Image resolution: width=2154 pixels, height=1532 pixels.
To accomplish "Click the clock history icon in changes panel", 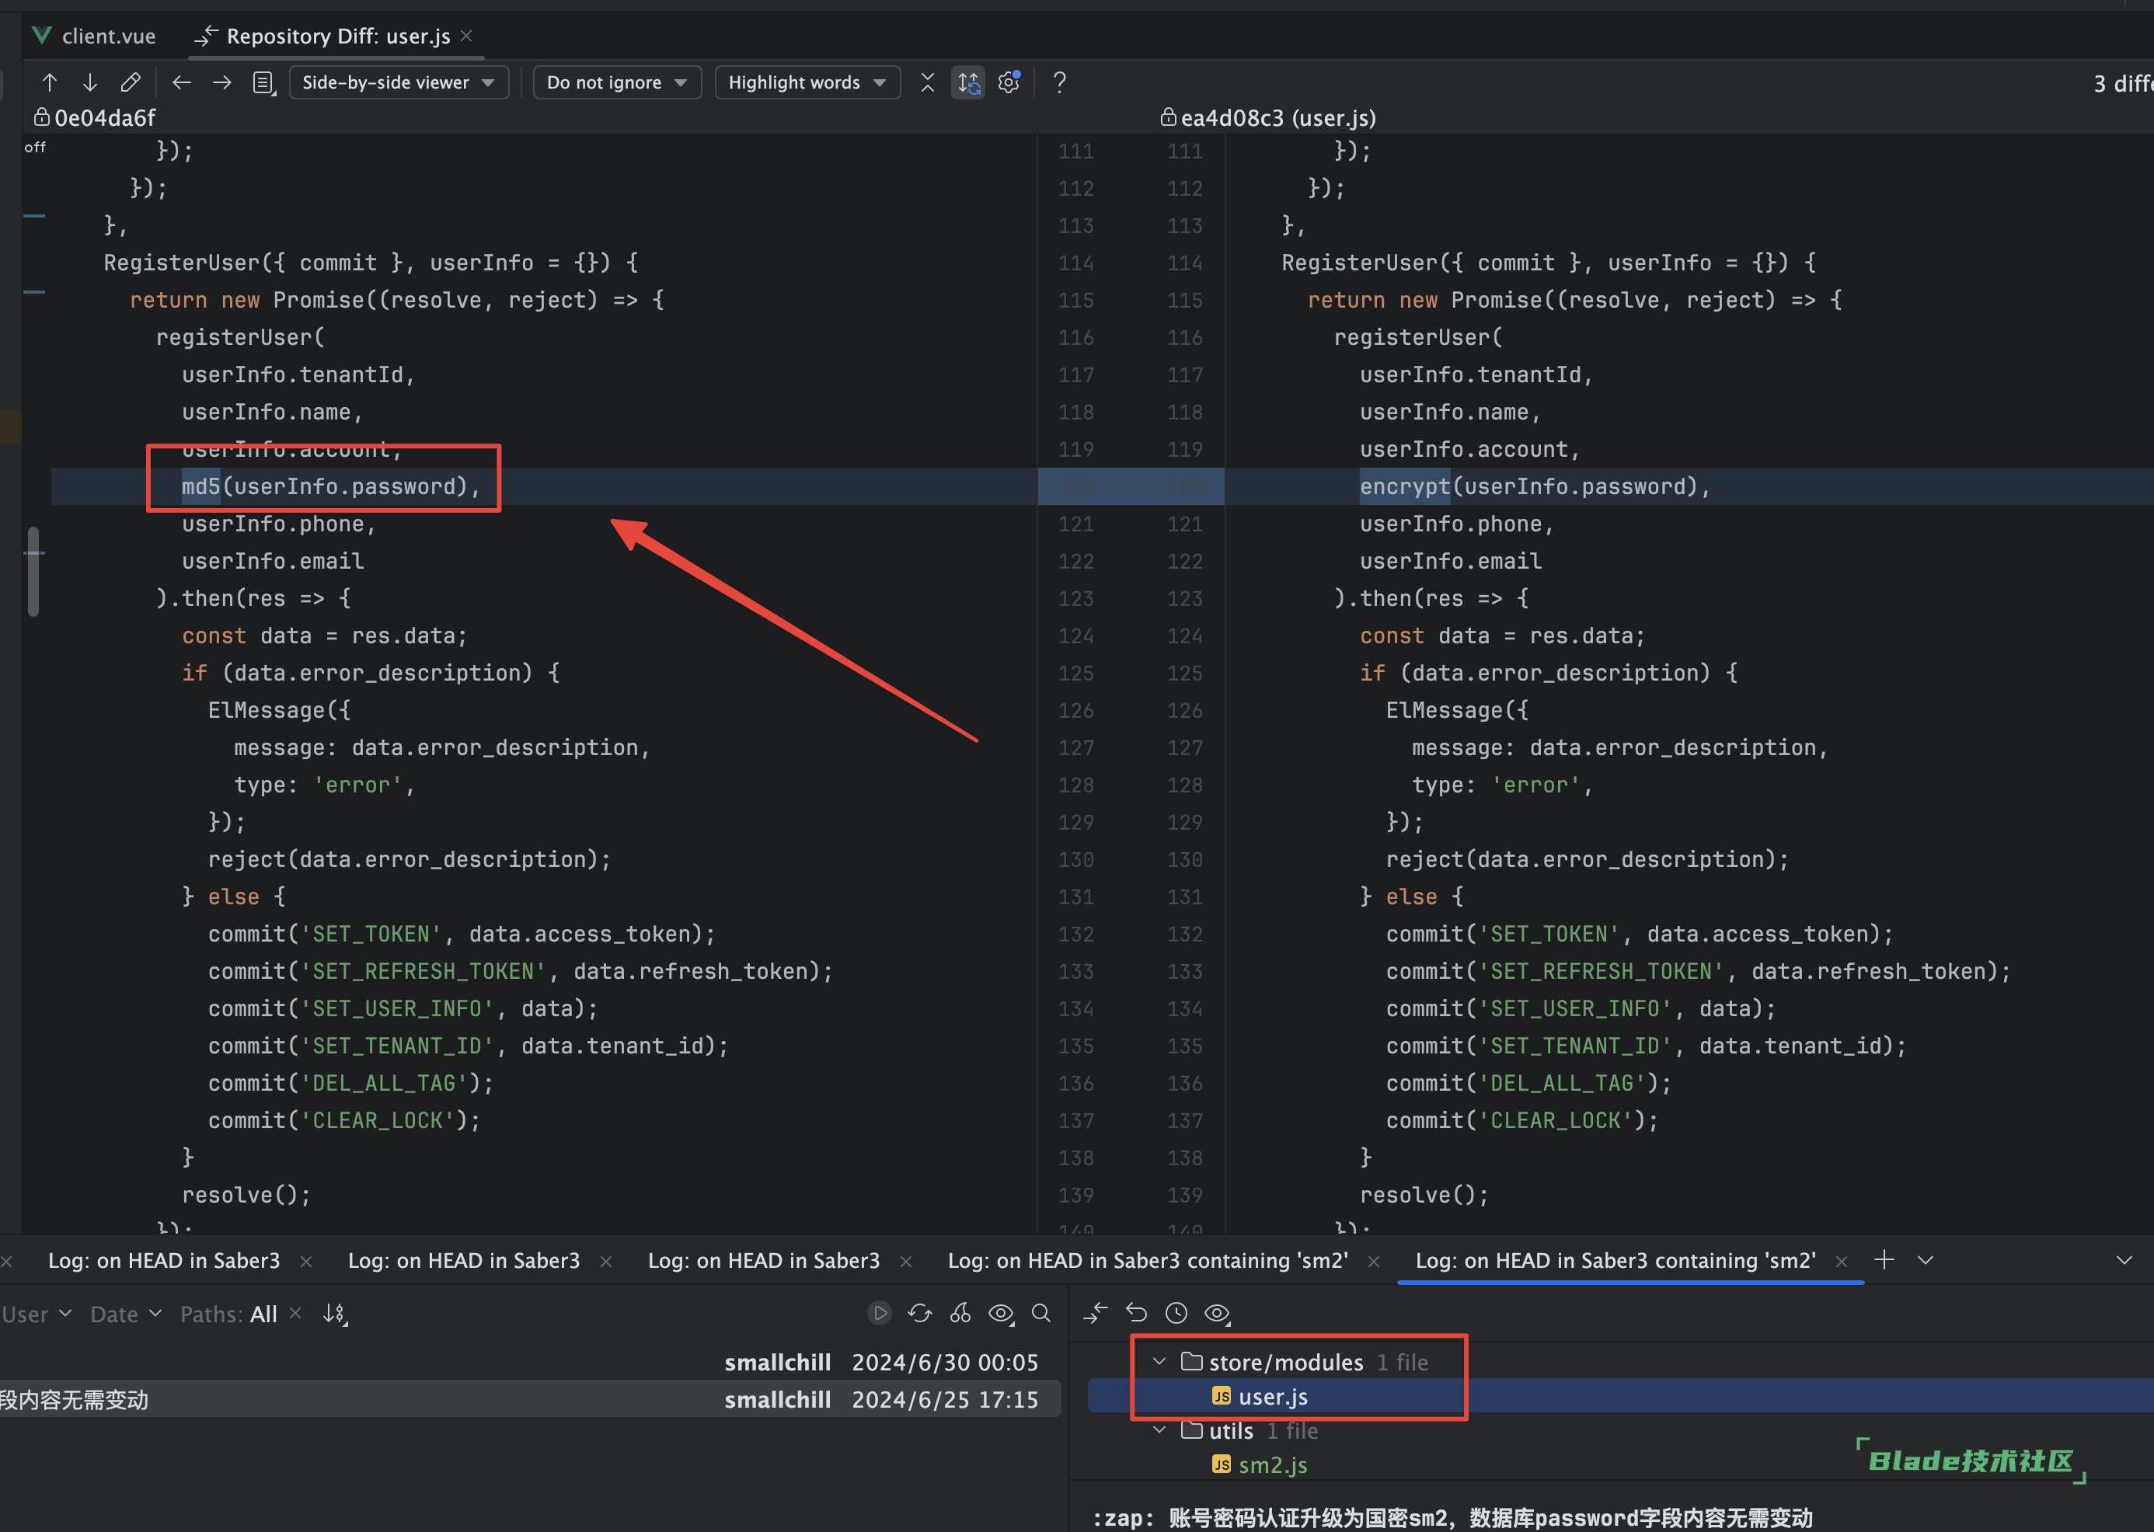I will (x=1176, y=1313).
